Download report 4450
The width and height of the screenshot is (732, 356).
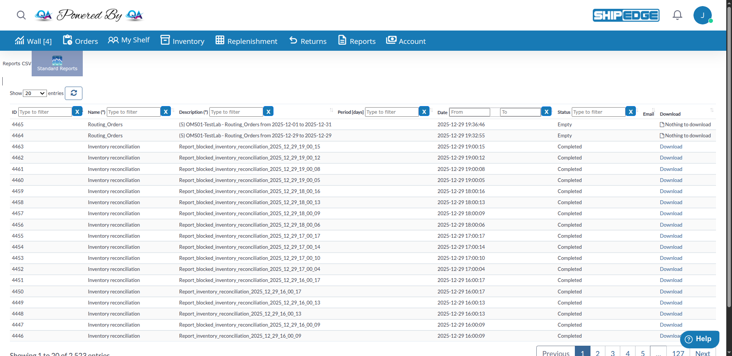pos(671,292)
